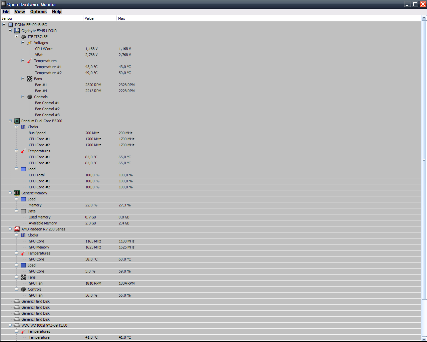Select the Fan Control #2 row
This screenshot has height=342, width=427.
coord(211,109)
